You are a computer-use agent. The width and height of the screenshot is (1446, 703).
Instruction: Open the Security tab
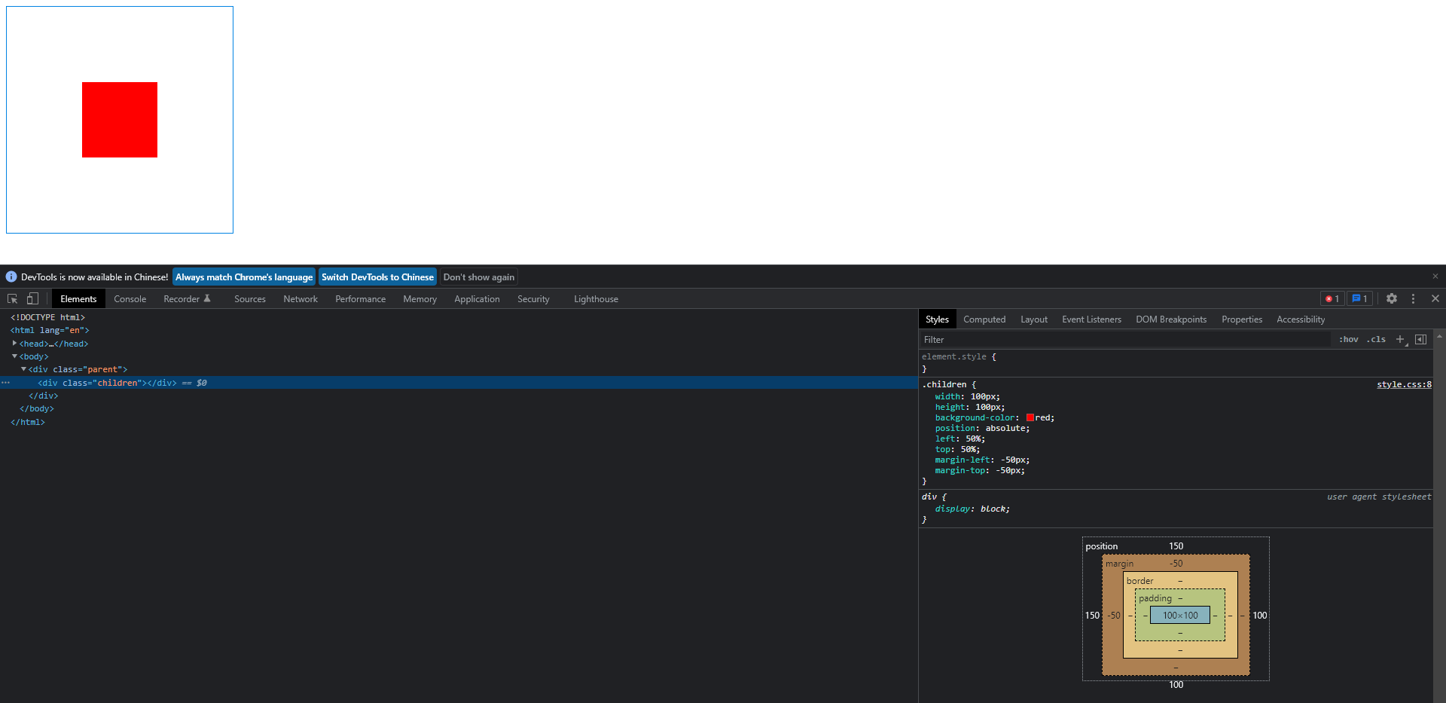[533, 299]
